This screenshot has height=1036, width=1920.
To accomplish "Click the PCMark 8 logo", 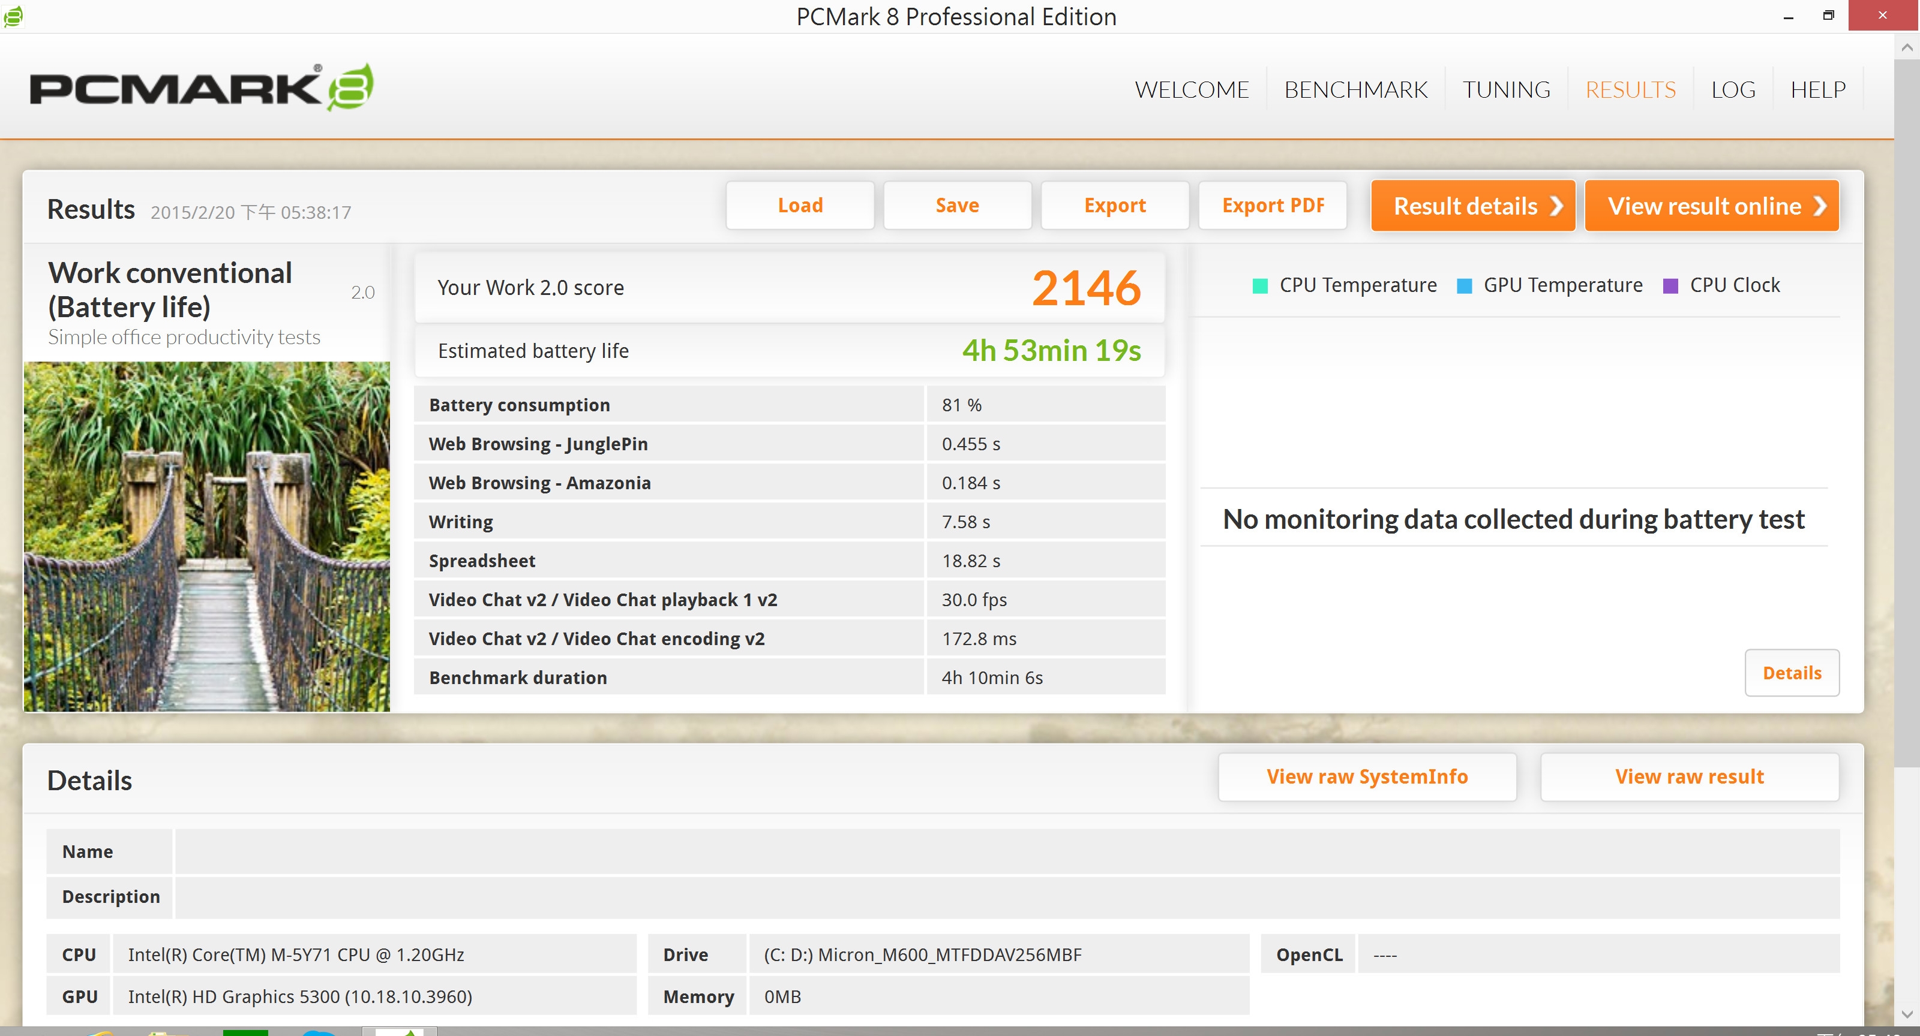I will tap(201, 87).
